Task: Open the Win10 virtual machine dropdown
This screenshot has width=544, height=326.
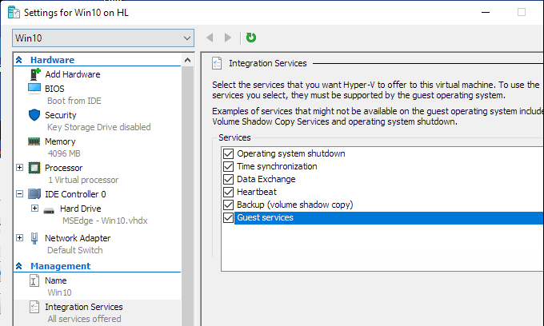Action: point(103,38)
